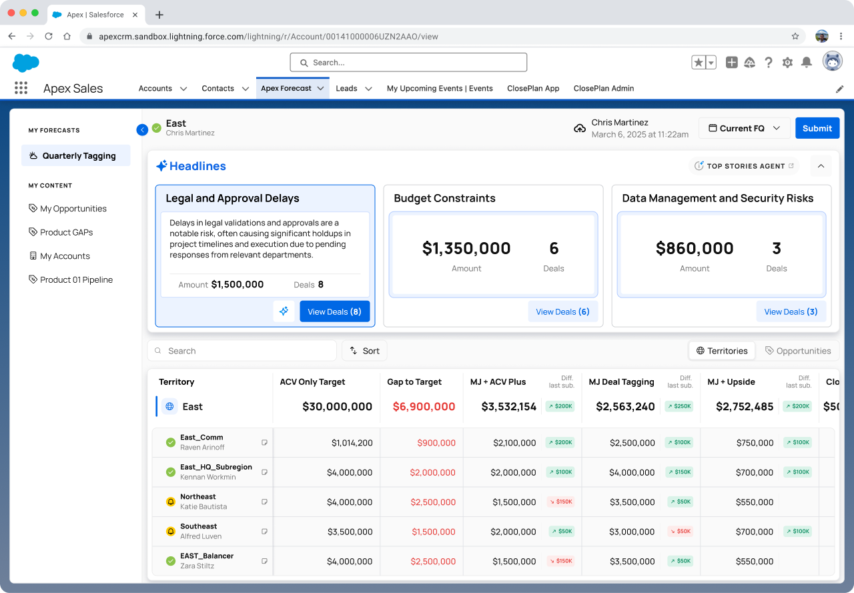Go to browser home page
Image resolution: width=854 pixels, height=593 pixels.
coord(67,36)
